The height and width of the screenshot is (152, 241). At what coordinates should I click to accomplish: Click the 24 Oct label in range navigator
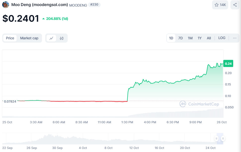[210, 148]
